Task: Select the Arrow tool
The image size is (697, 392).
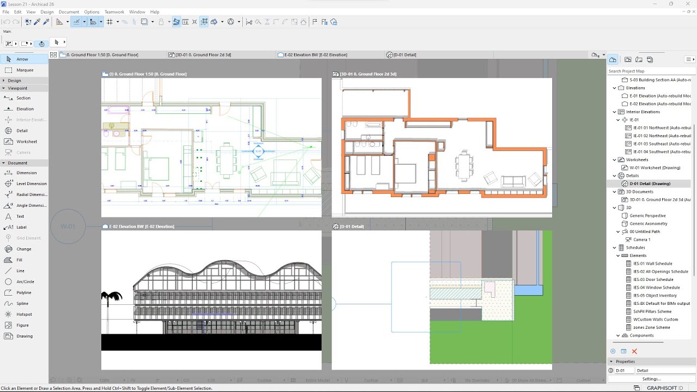Action: pos(24,59)
